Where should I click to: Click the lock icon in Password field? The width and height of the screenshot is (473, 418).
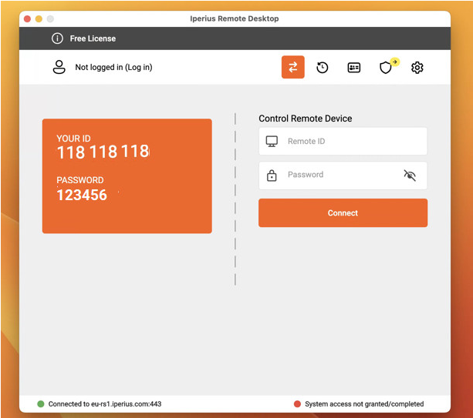[x=272, y=176]
